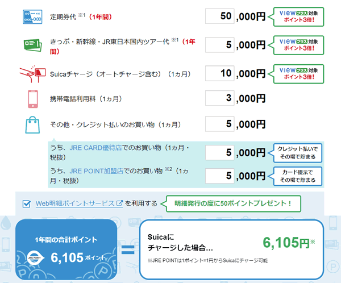
Task: Click the pink mobile phone icon
Action: [x=33, y=99]
